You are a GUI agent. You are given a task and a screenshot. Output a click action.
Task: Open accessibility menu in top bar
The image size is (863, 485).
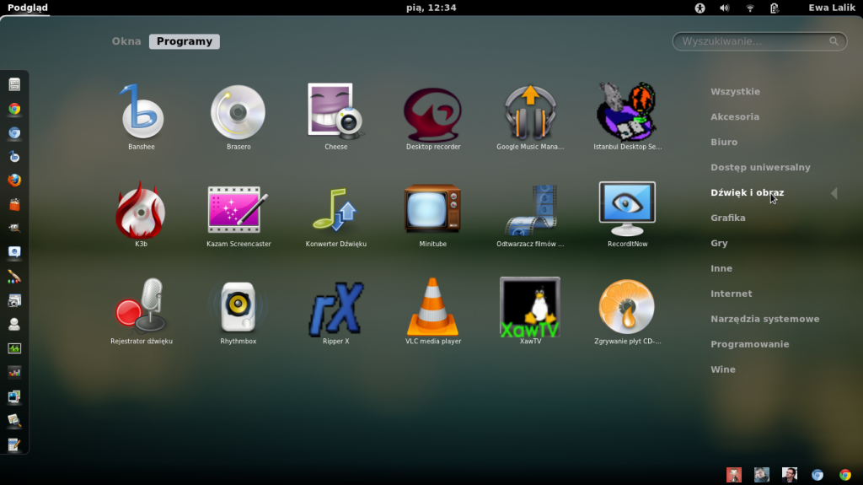pyautogui.click(x=700, y=8)
